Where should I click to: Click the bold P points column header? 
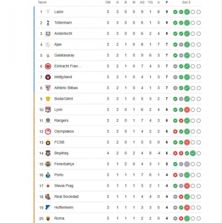pos(167,2)
